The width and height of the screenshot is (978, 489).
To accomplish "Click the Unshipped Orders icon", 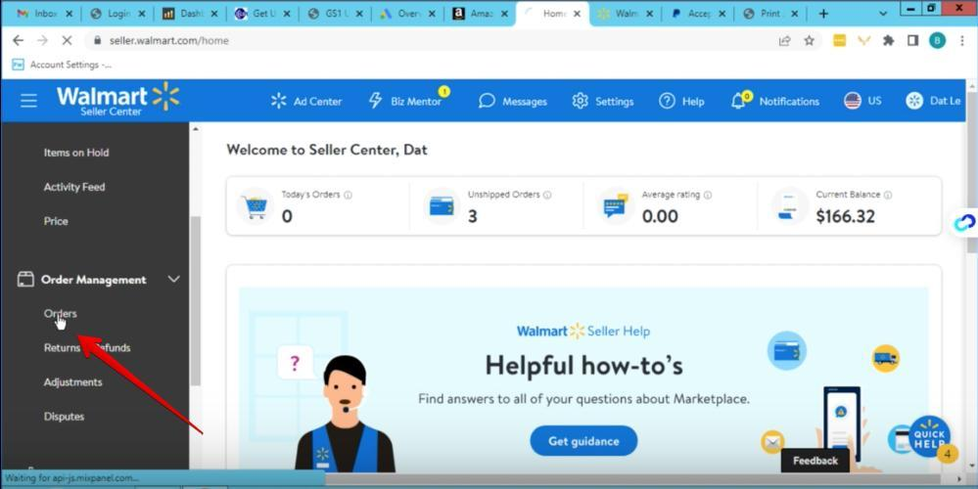I will click(441, 206).
